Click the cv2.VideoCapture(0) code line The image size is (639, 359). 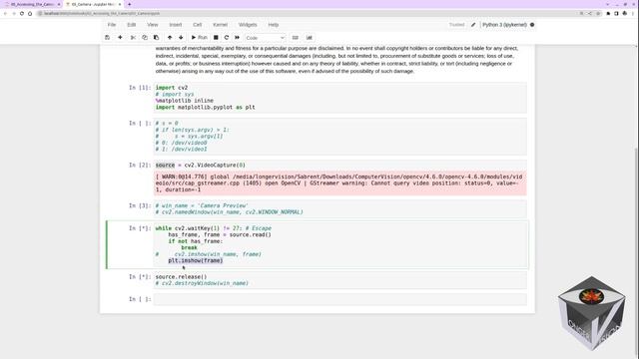[x=201, y=166]
